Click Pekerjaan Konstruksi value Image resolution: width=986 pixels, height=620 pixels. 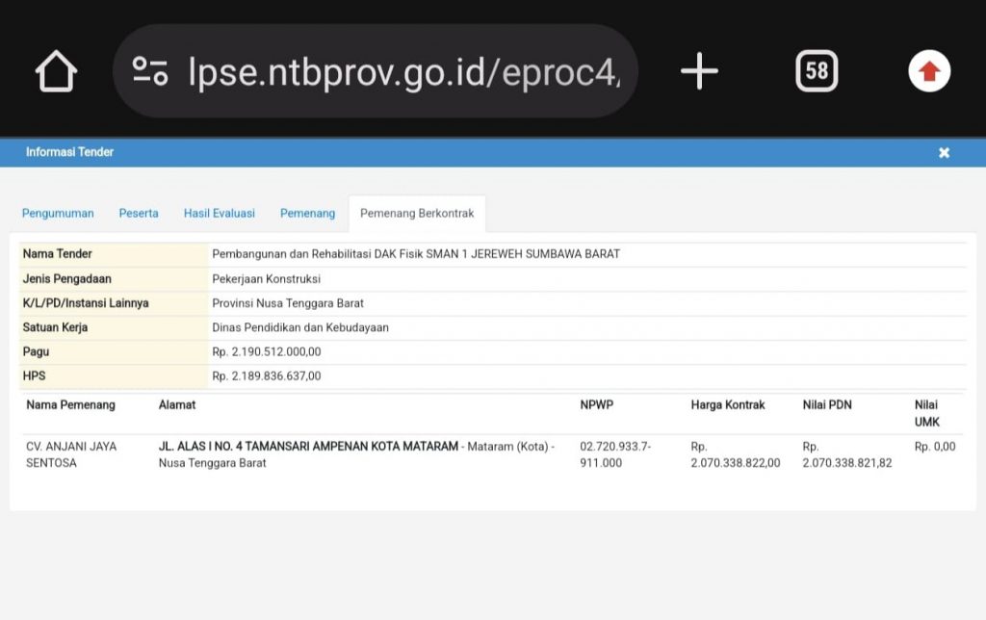point(266,278)
